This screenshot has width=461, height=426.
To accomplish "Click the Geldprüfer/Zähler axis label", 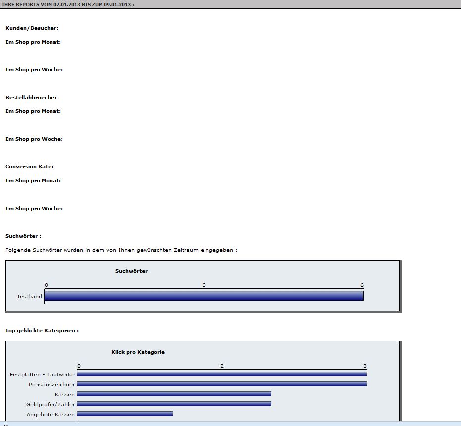I will 51,404.
